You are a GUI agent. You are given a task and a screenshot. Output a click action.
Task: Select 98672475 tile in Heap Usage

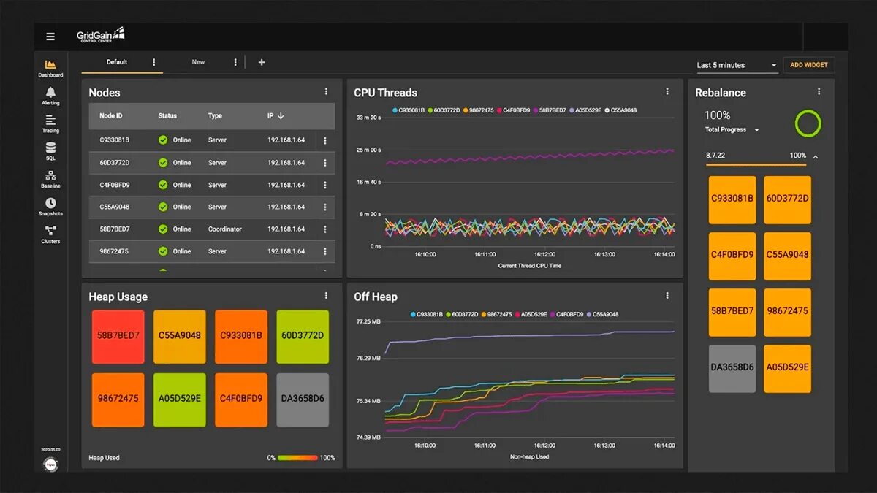click(x=118, y=400)
